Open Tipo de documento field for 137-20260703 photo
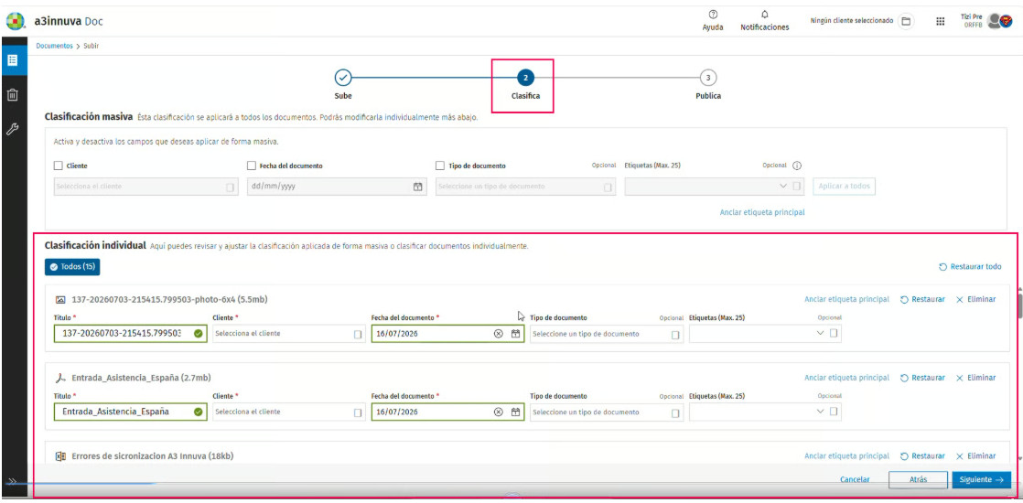1023x503 pixels. 607,334
